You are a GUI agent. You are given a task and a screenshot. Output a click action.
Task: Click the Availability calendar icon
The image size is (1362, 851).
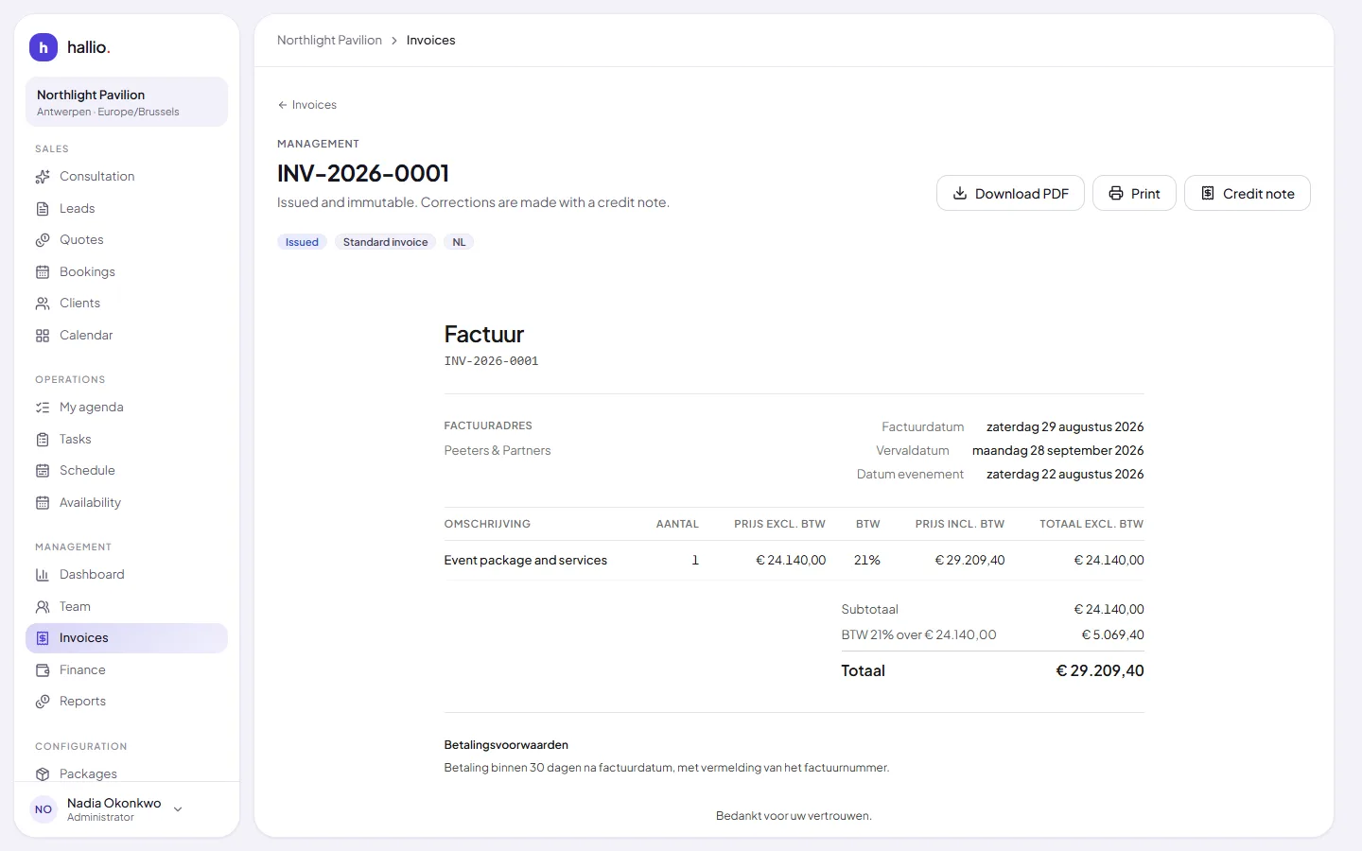[43, 503]
